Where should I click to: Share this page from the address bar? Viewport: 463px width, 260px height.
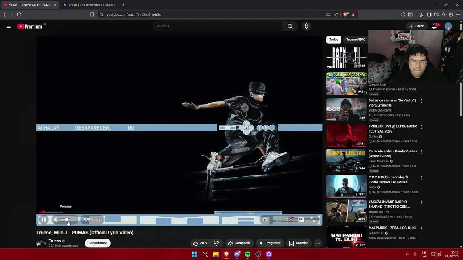tap(336, 14)
